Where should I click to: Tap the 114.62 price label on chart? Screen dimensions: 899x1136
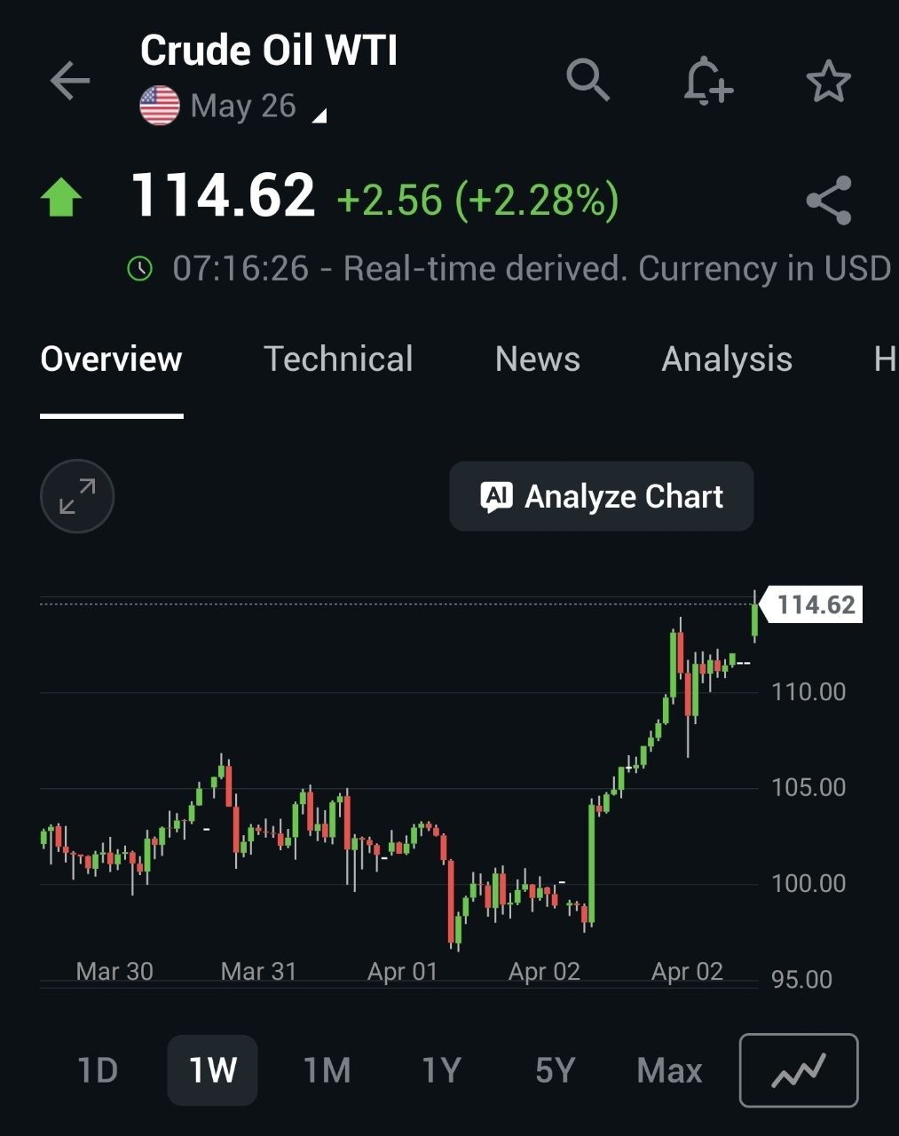(815, 605)
